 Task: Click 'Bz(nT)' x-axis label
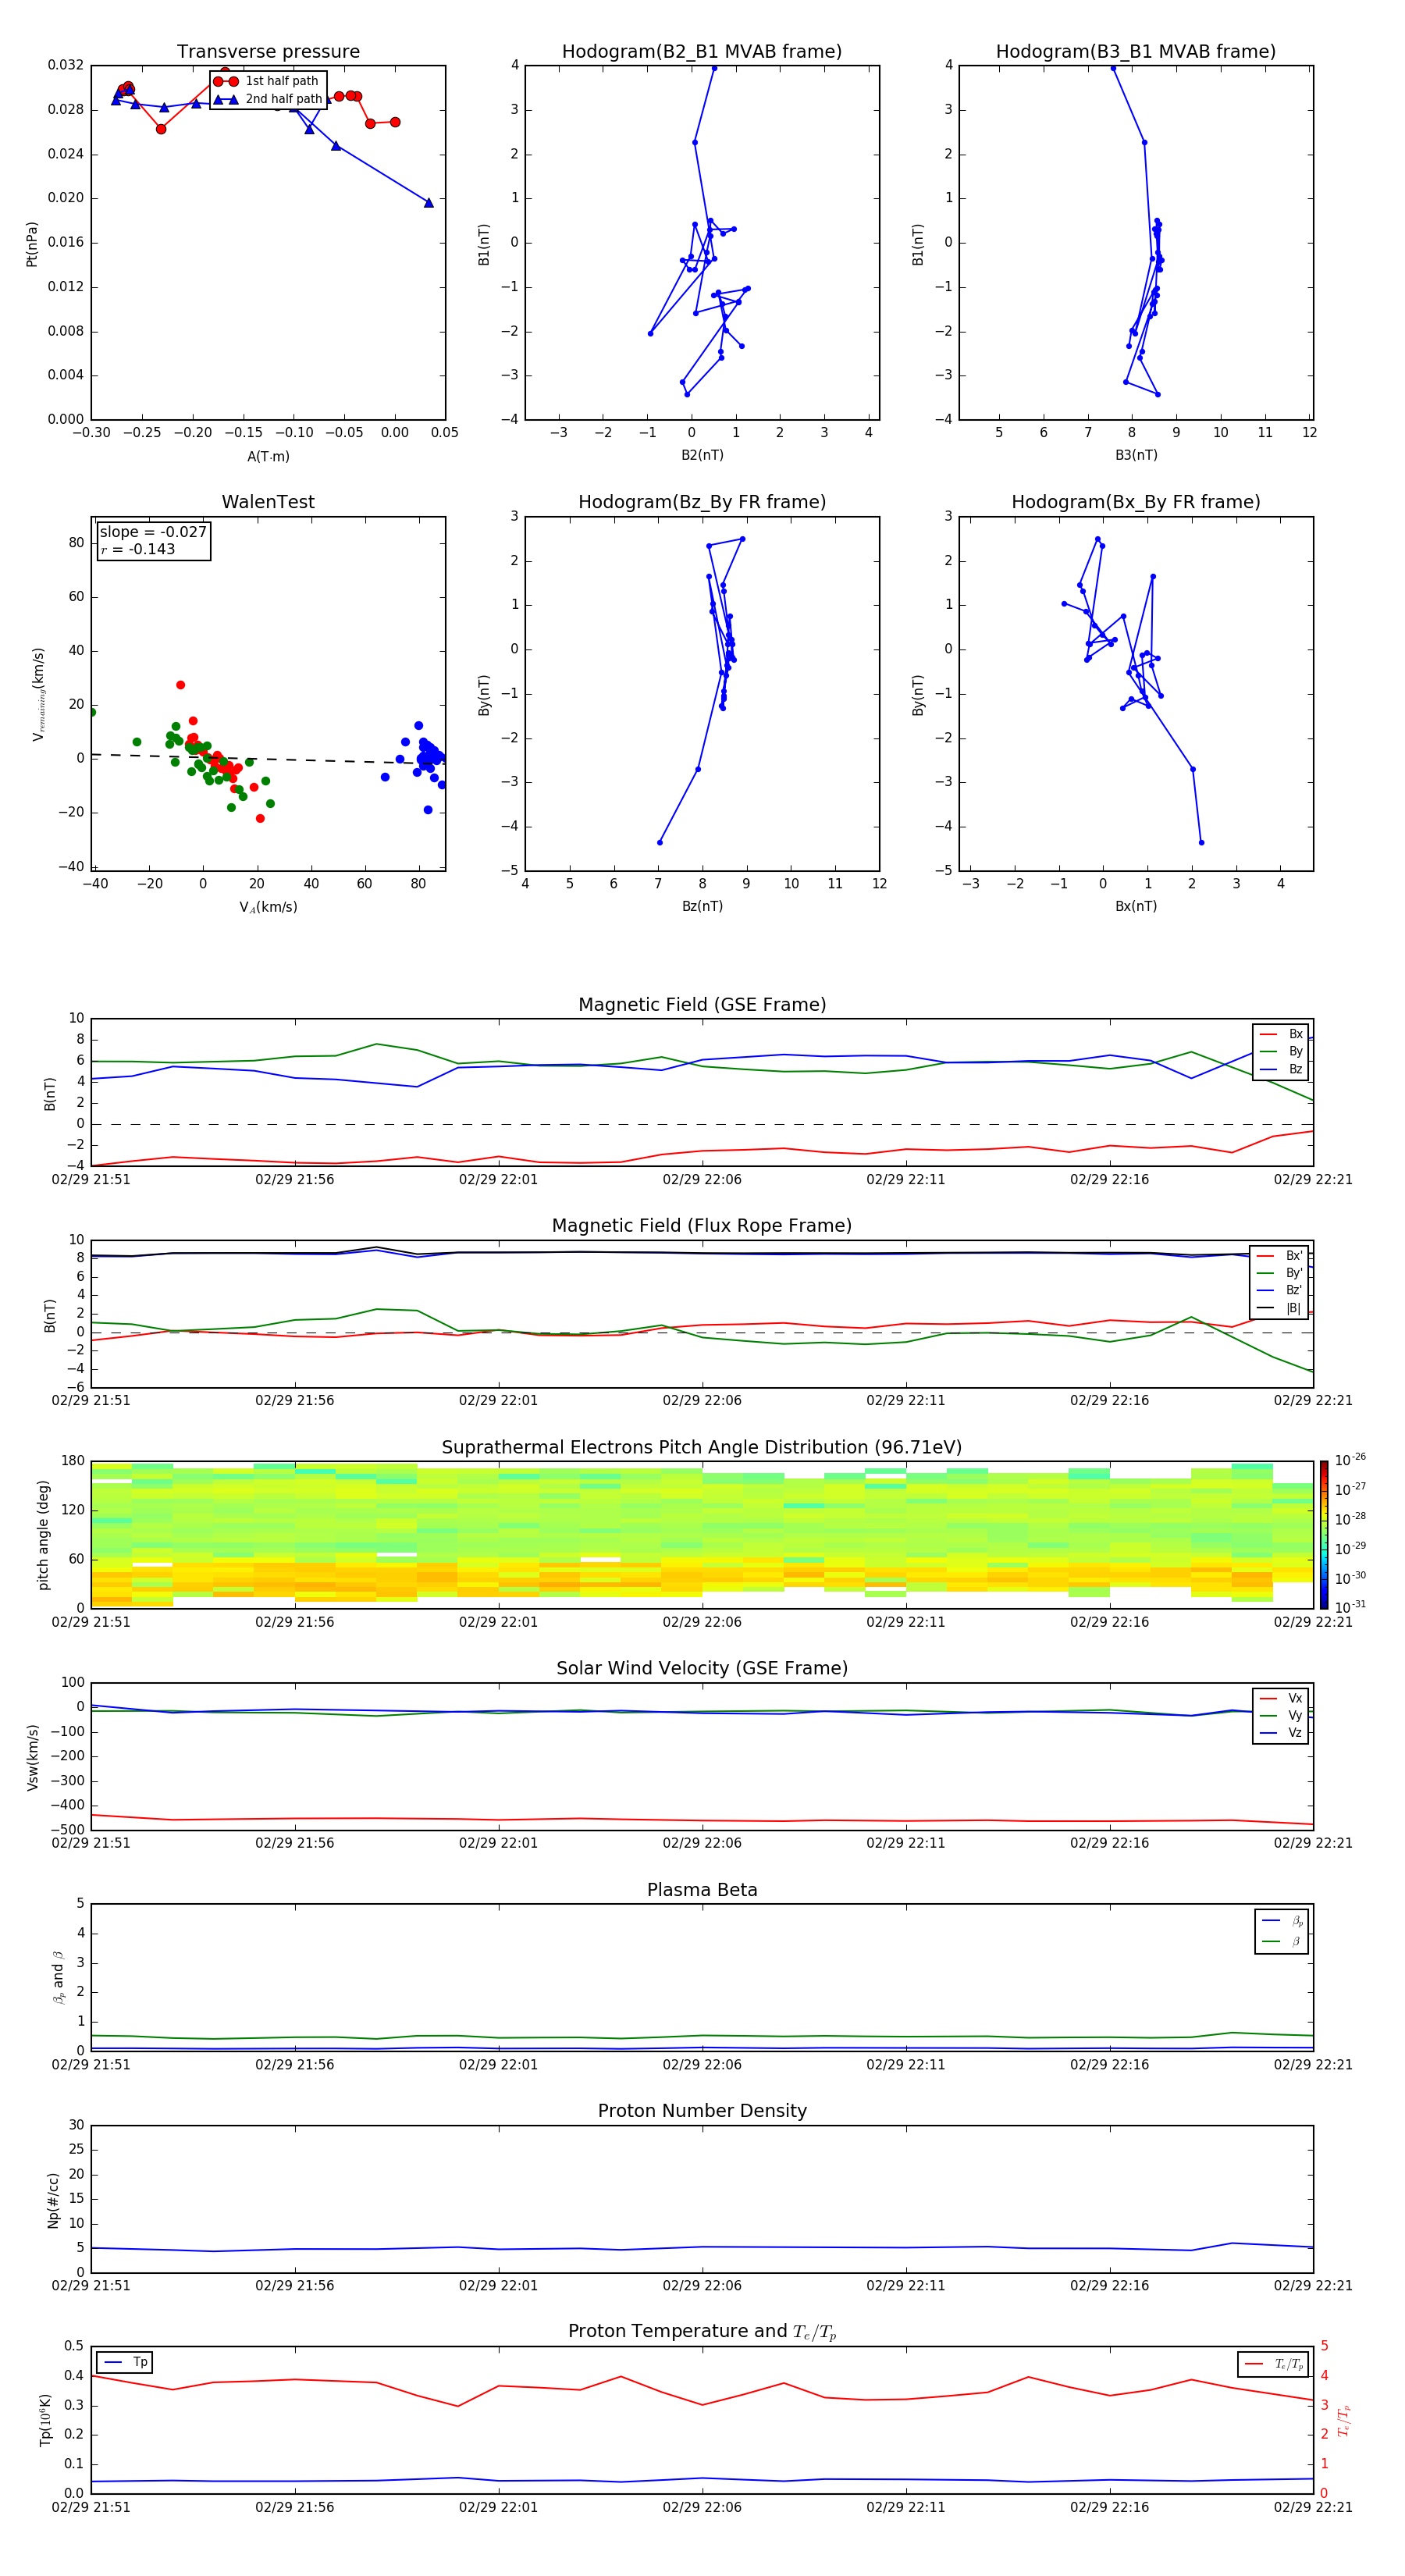tap(702, 906)
